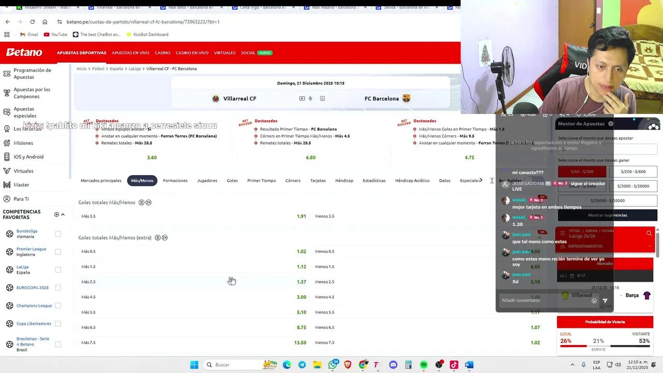Switch to the Mercados principales tab
Viewport: 663px width, 373px height.
(101, 181)
